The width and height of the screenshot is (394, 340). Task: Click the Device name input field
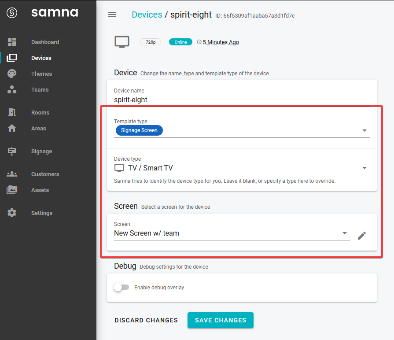click(241, 100)
